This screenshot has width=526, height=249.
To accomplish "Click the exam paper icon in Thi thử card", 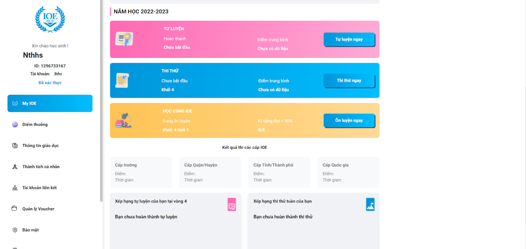I will (122, 81).
